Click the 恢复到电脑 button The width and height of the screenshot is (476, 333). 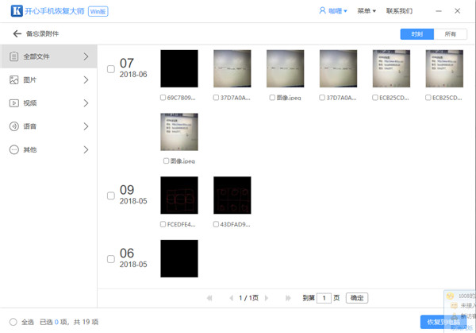443,322
